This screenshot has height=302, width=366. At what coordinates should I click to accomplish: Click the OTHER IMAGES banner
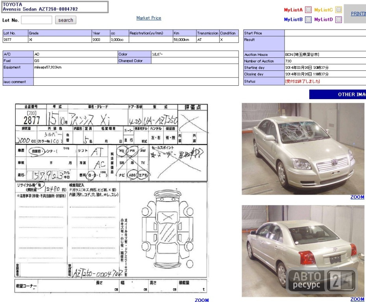click(338, 94)
